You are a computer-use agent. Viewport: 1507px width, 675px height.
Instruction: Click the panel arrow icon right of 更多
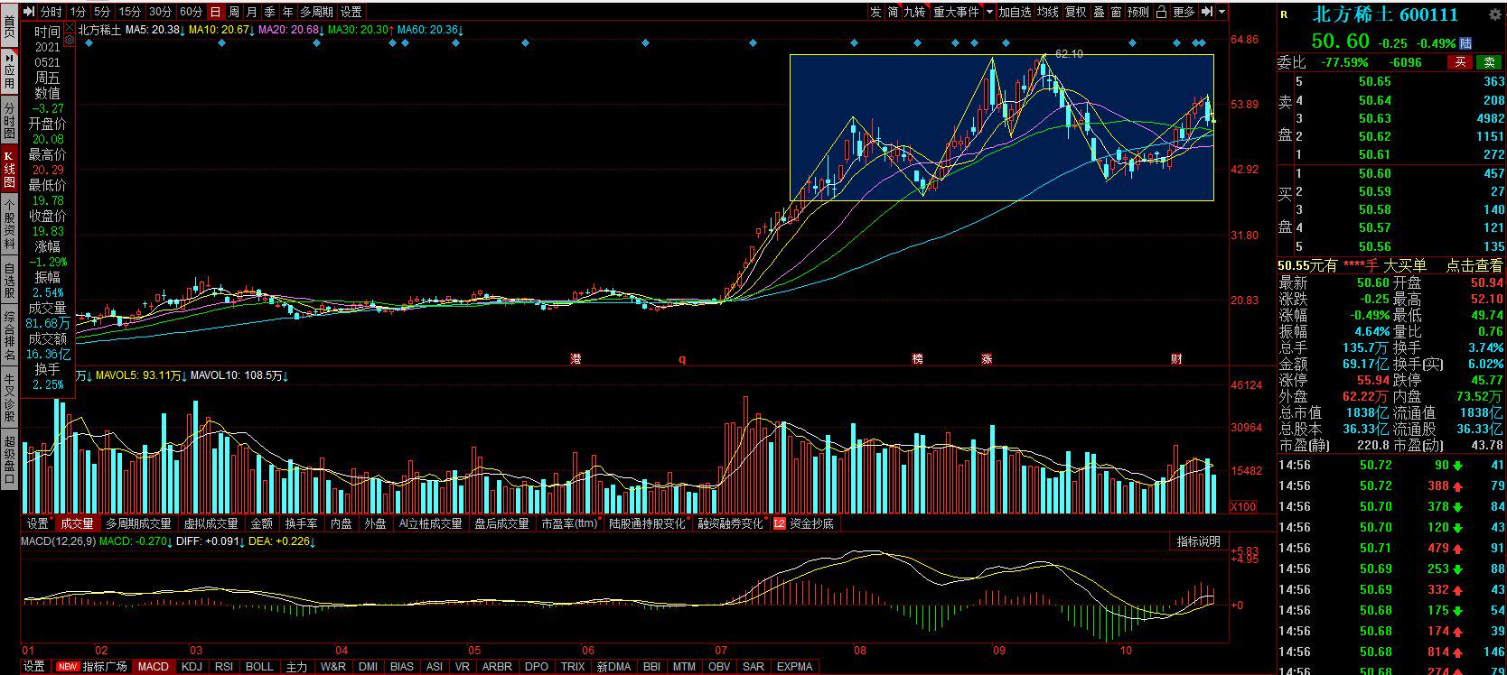[1205, 12]
